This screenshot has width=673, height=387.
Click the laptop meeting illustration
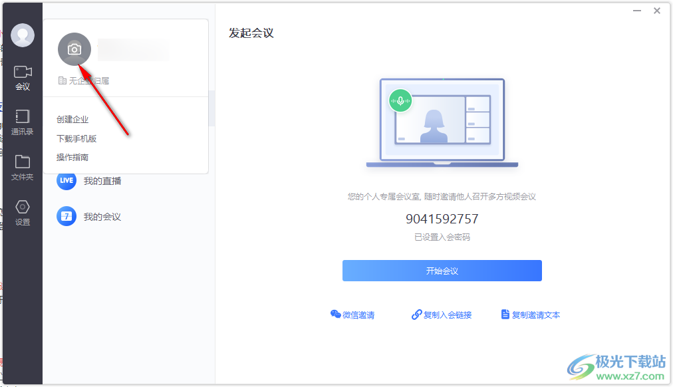coord(442,123)
